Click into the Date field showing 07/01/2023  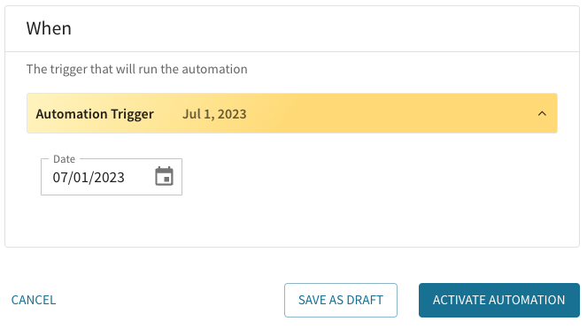click(x=112, y=177)
